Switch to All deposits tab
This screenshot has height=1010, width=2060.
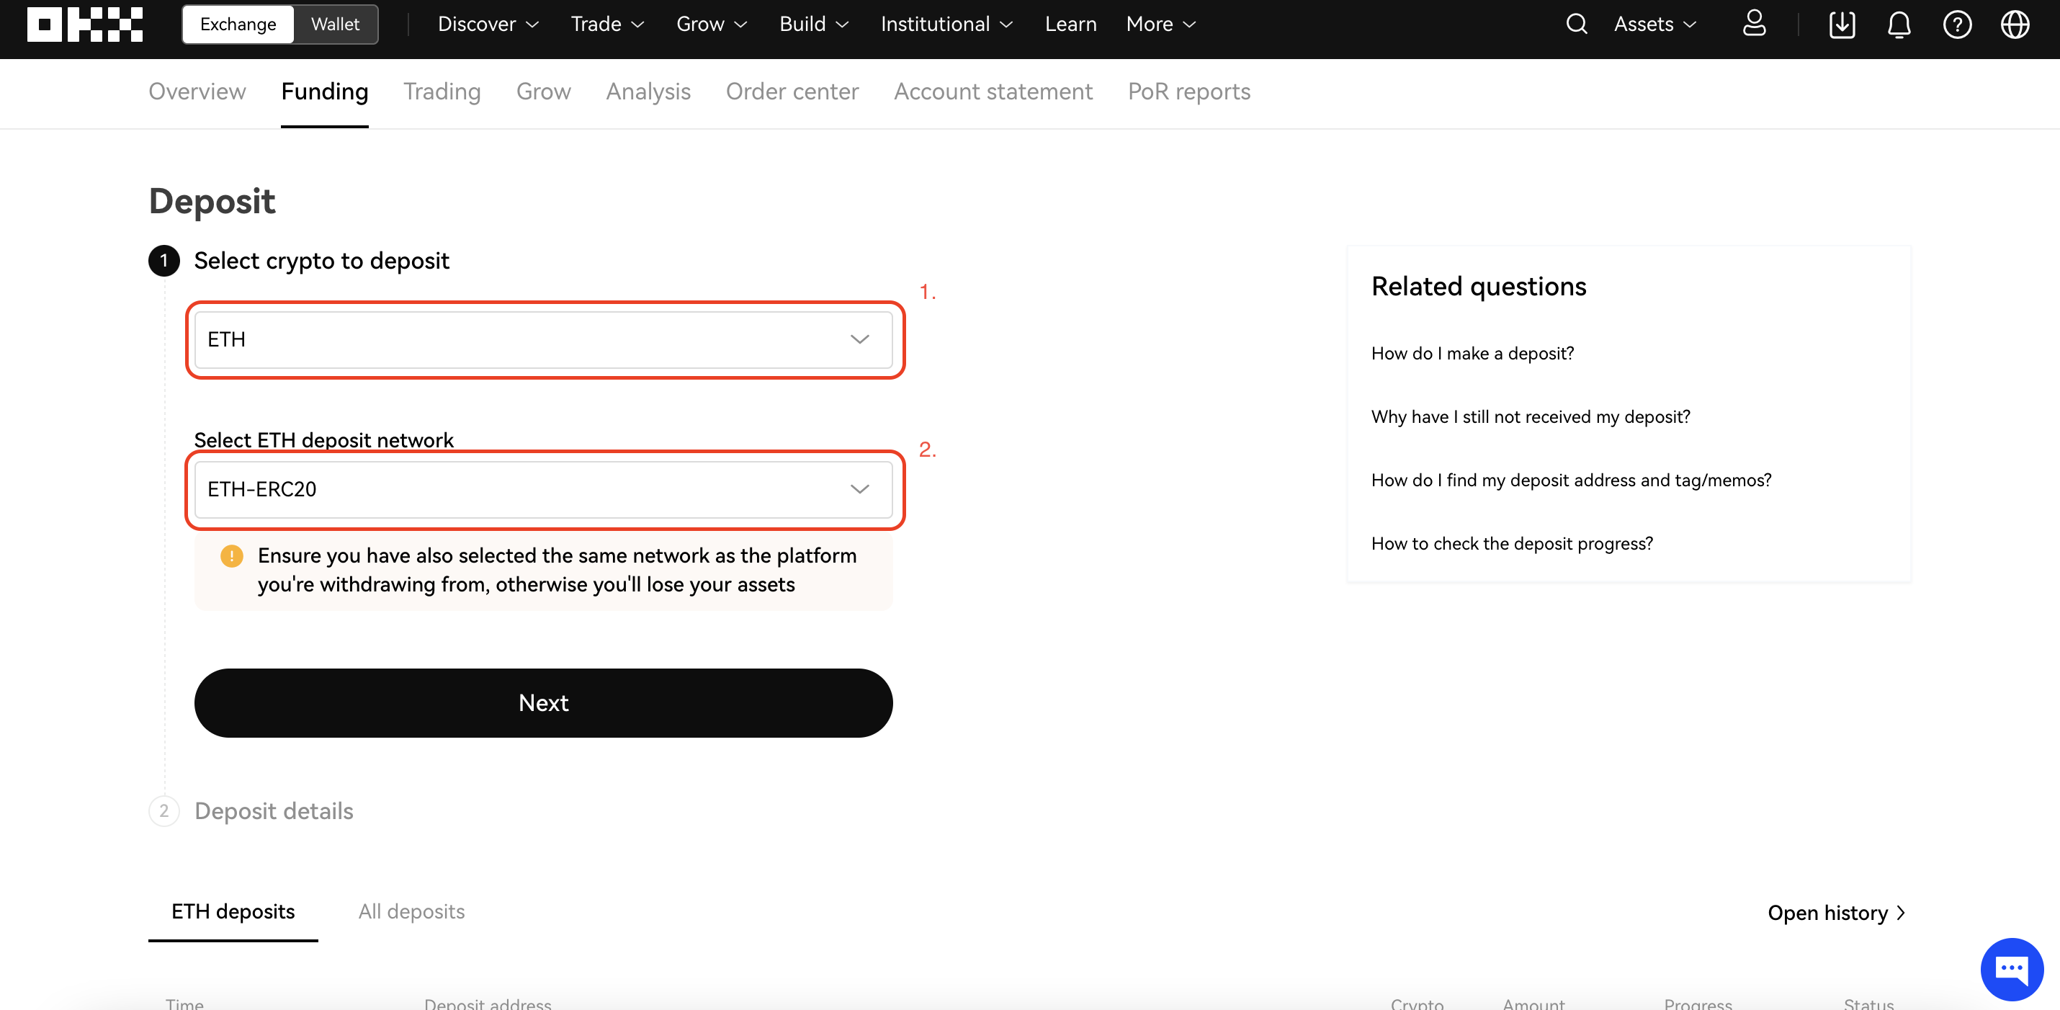[x=411, y=911]
